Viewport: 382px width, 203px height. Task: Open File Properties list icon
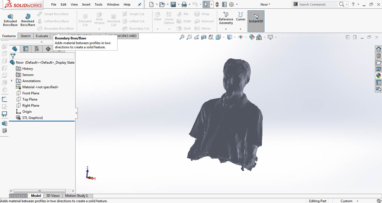[x=224, y=4]
